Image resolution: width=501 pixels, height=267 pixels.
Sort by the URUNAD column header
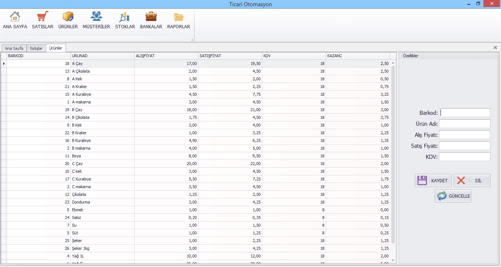tap(103, 56)
